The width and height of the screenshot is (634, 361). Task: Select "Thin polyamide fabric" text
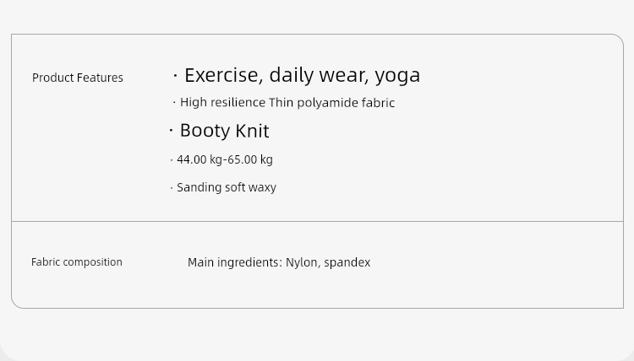[331, 103]
